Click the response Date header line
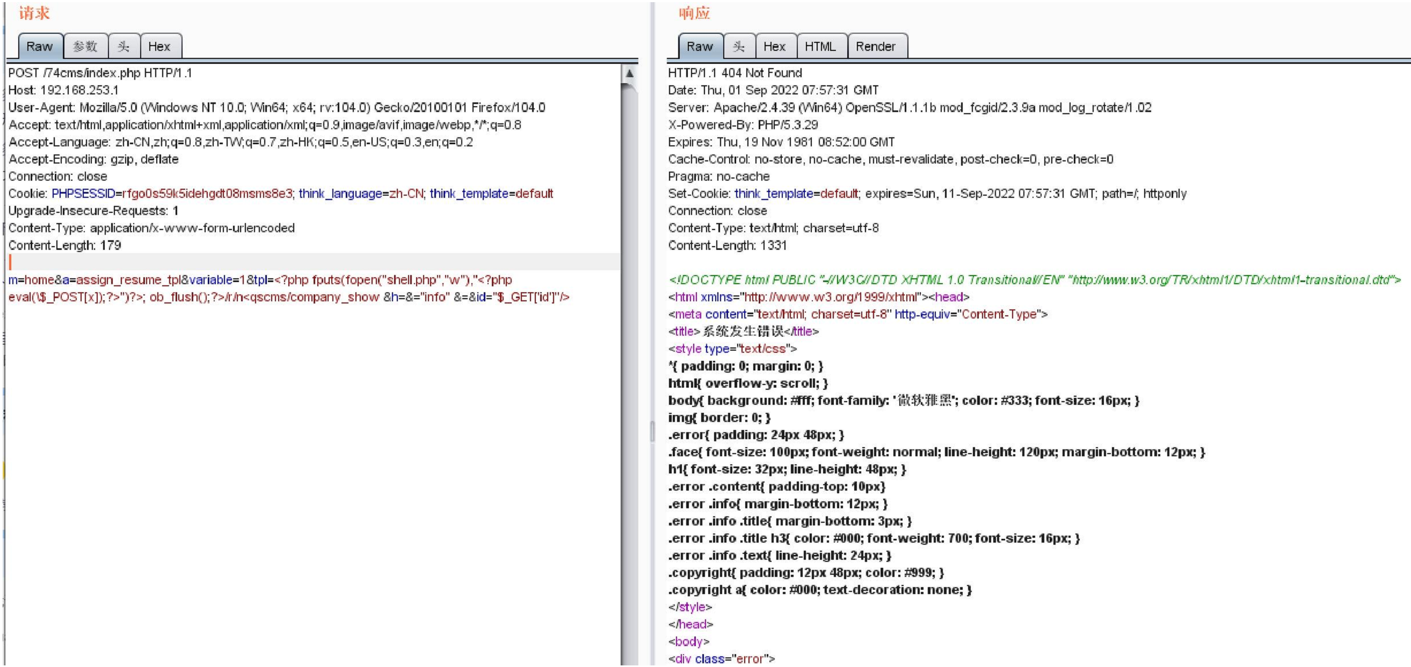This screenshot has height=667, width=1411. tap(774, 90)
